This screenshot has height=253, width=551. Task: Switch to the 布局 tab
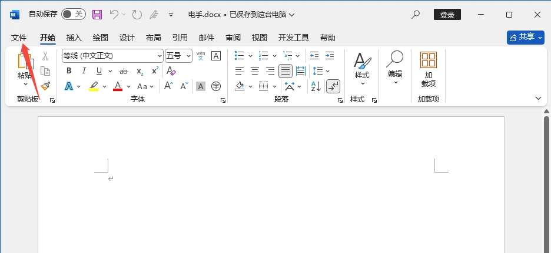click(x=153, y=38)
